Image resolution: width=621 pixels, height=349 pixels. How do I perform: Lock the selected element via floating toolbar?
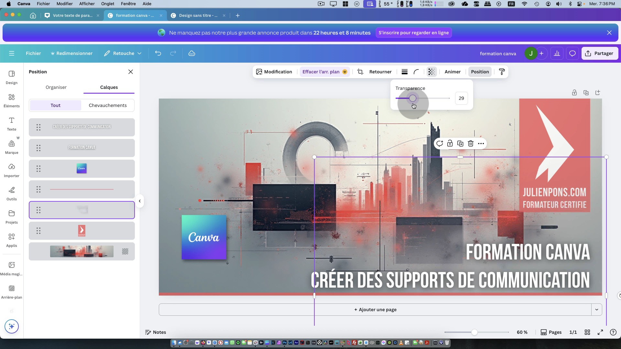(x=450, y=143)
